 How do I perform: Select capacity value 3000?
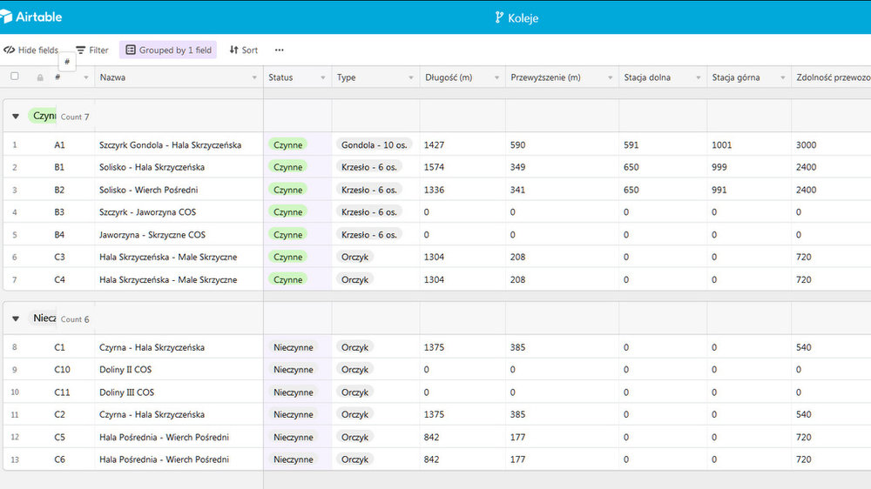pos(806,144)
